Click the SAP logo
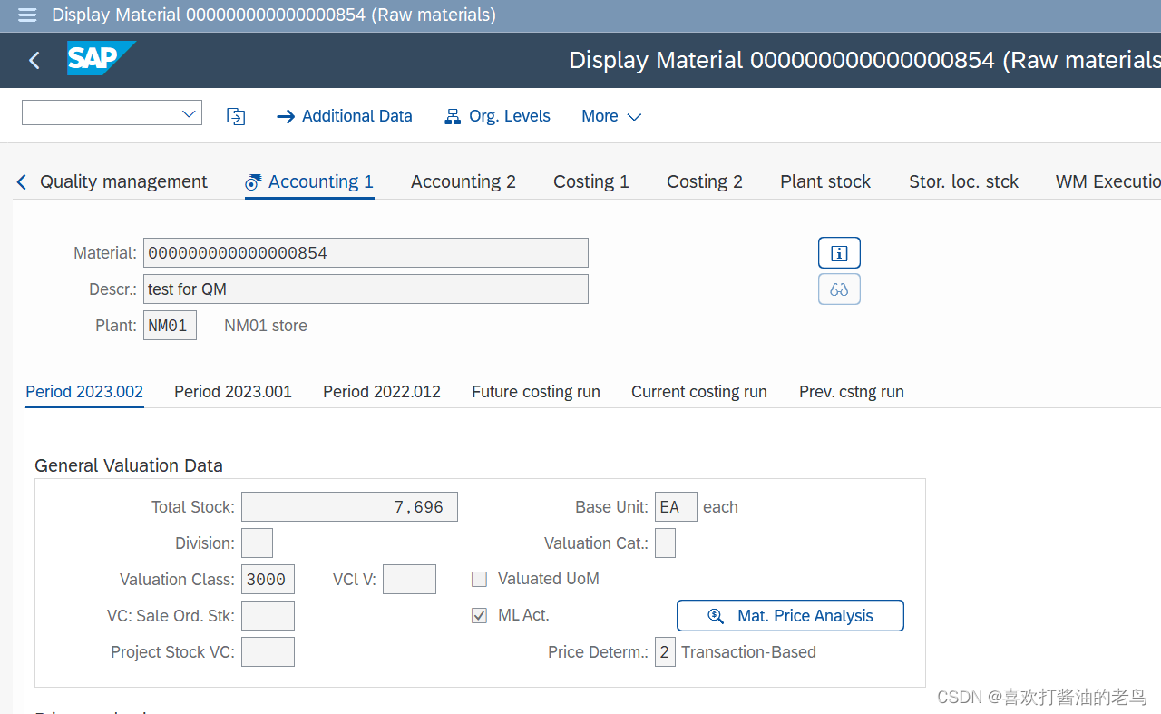Screen dimensions: 1161x714 [100, 58]
